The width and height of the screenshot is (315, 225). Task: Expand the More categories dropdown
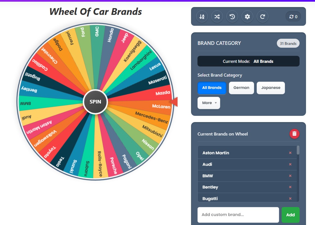[x=209, y=103]
